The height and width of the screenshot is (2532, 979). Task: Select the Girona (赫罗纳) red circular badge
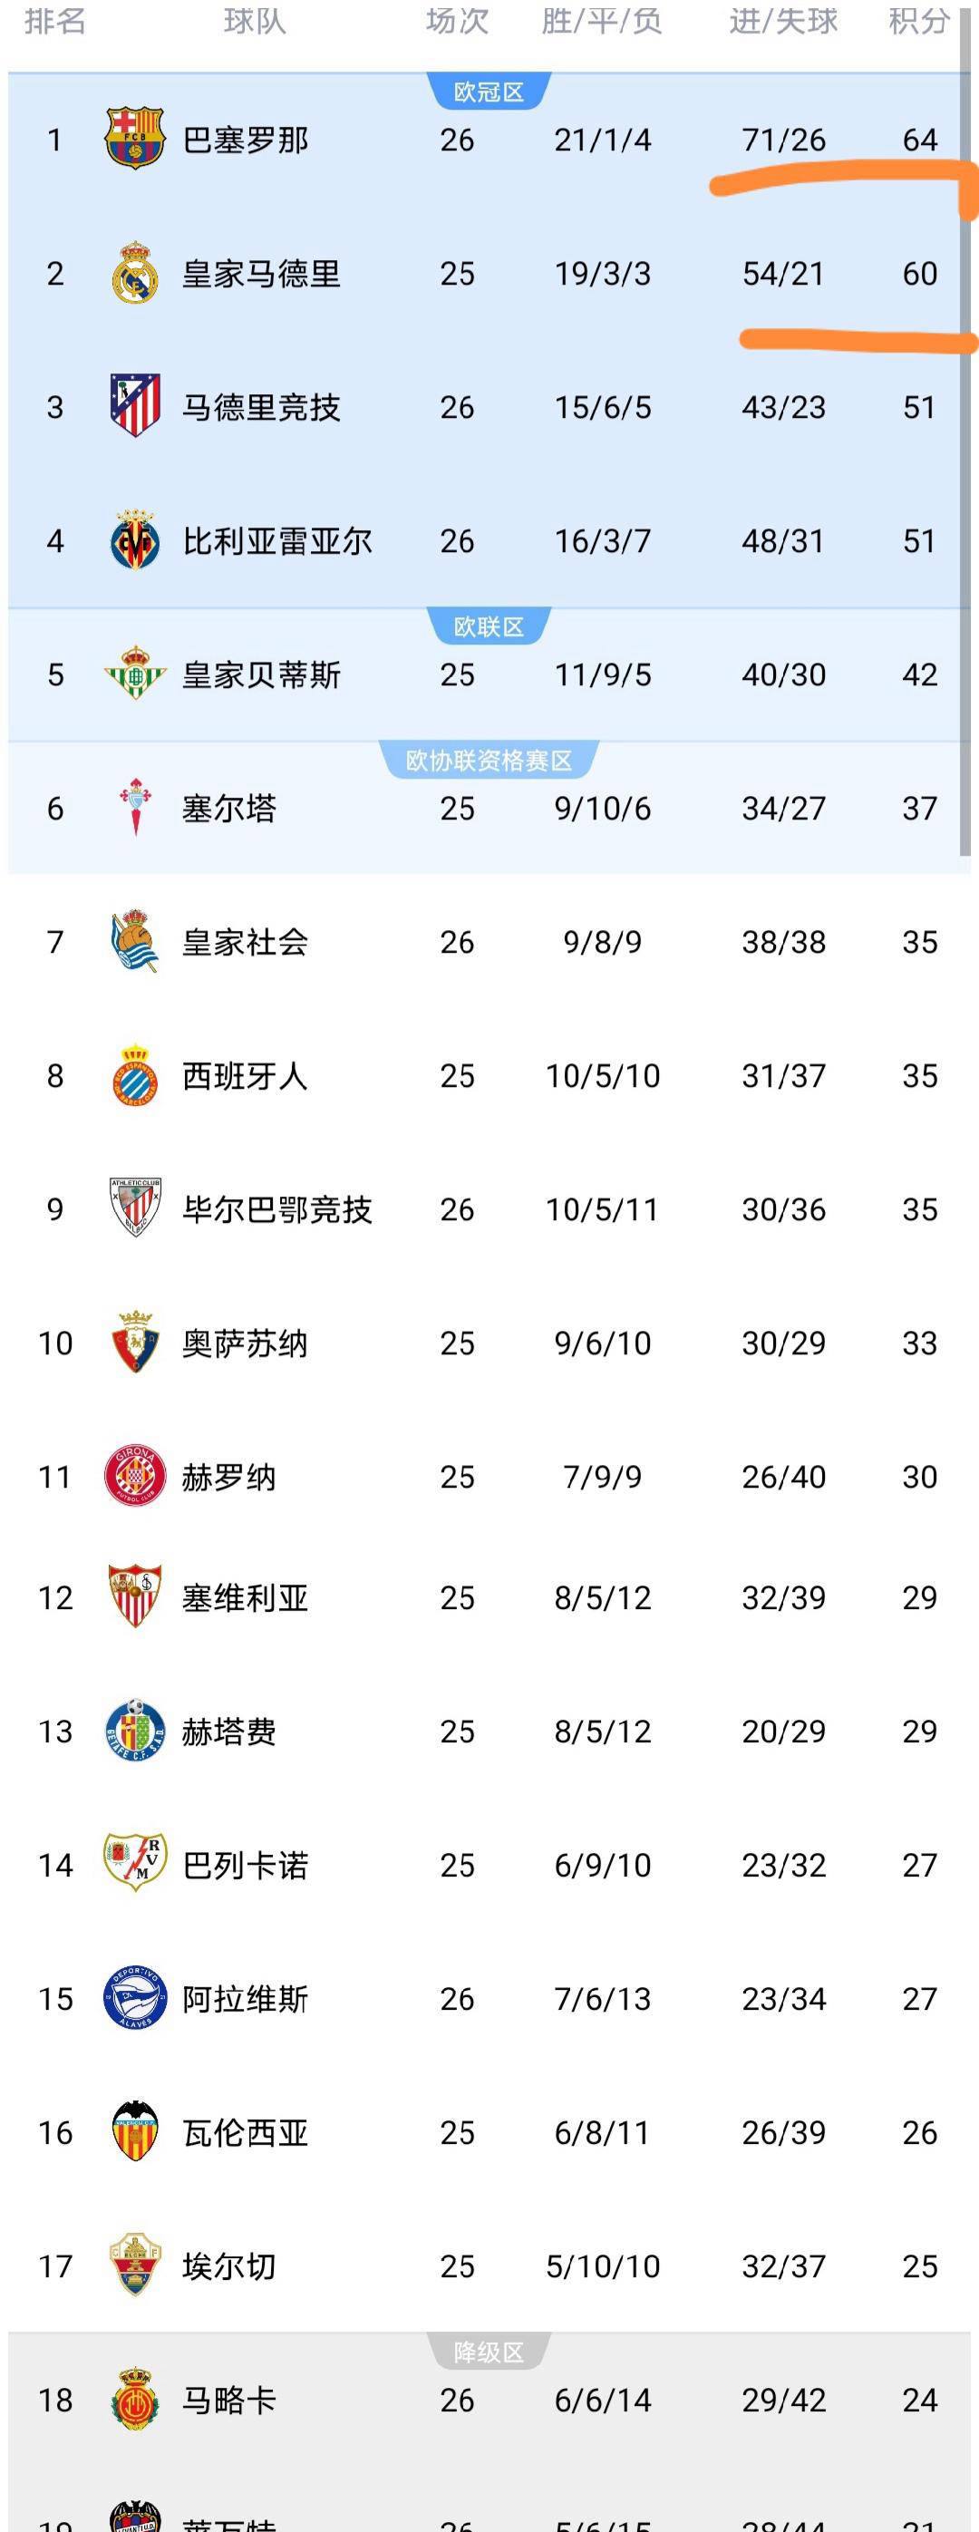136,1475
